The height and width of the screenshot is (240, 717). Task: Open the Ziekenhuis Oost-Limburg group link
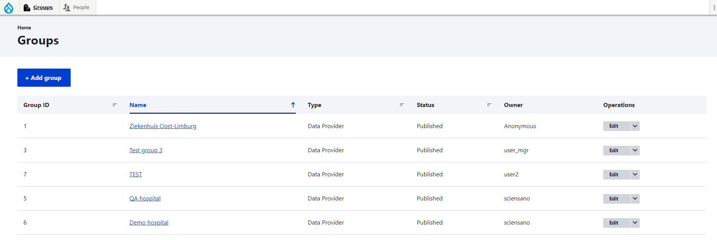point(162,126)
